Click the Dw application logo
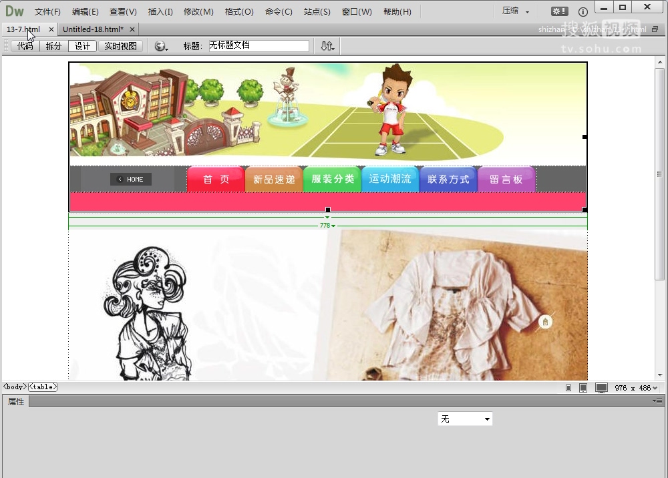The width and height of the screenshot is (668, 478). coord(15,11)
